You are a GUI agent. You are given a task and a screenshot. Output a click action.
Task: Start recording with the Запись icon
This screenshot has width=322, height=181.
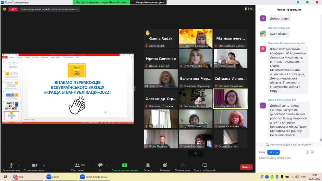pos(148,165)
